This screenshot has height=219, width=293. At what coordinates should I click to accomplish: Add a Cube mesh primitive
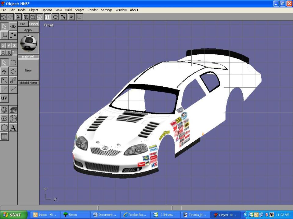(x=13, y=110)
